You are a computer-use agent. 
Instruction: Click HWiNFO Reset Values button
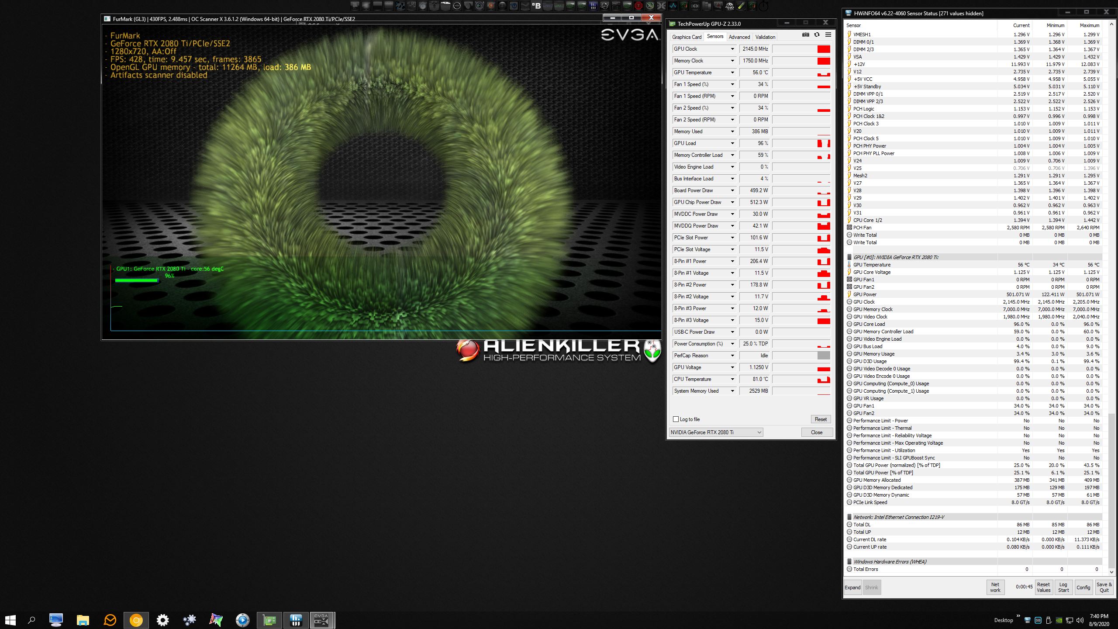point(1043,588)
